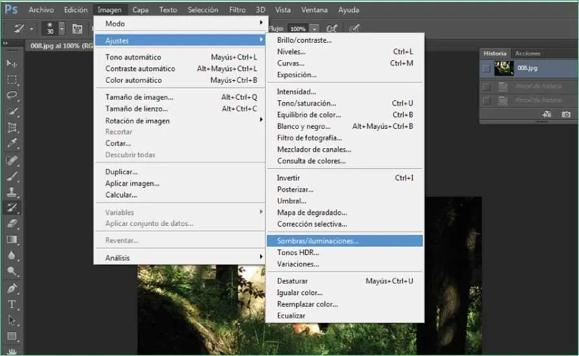Open the Capa menu
This screenshot has height=356, width=579.
click(141, 10)
